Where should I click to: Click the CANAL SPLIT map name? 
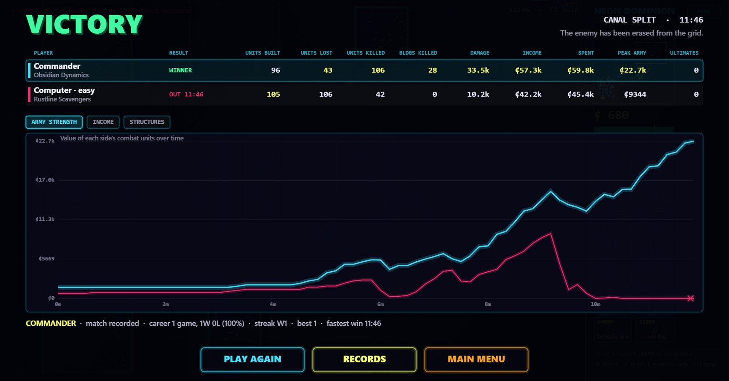tap(630, 20)
